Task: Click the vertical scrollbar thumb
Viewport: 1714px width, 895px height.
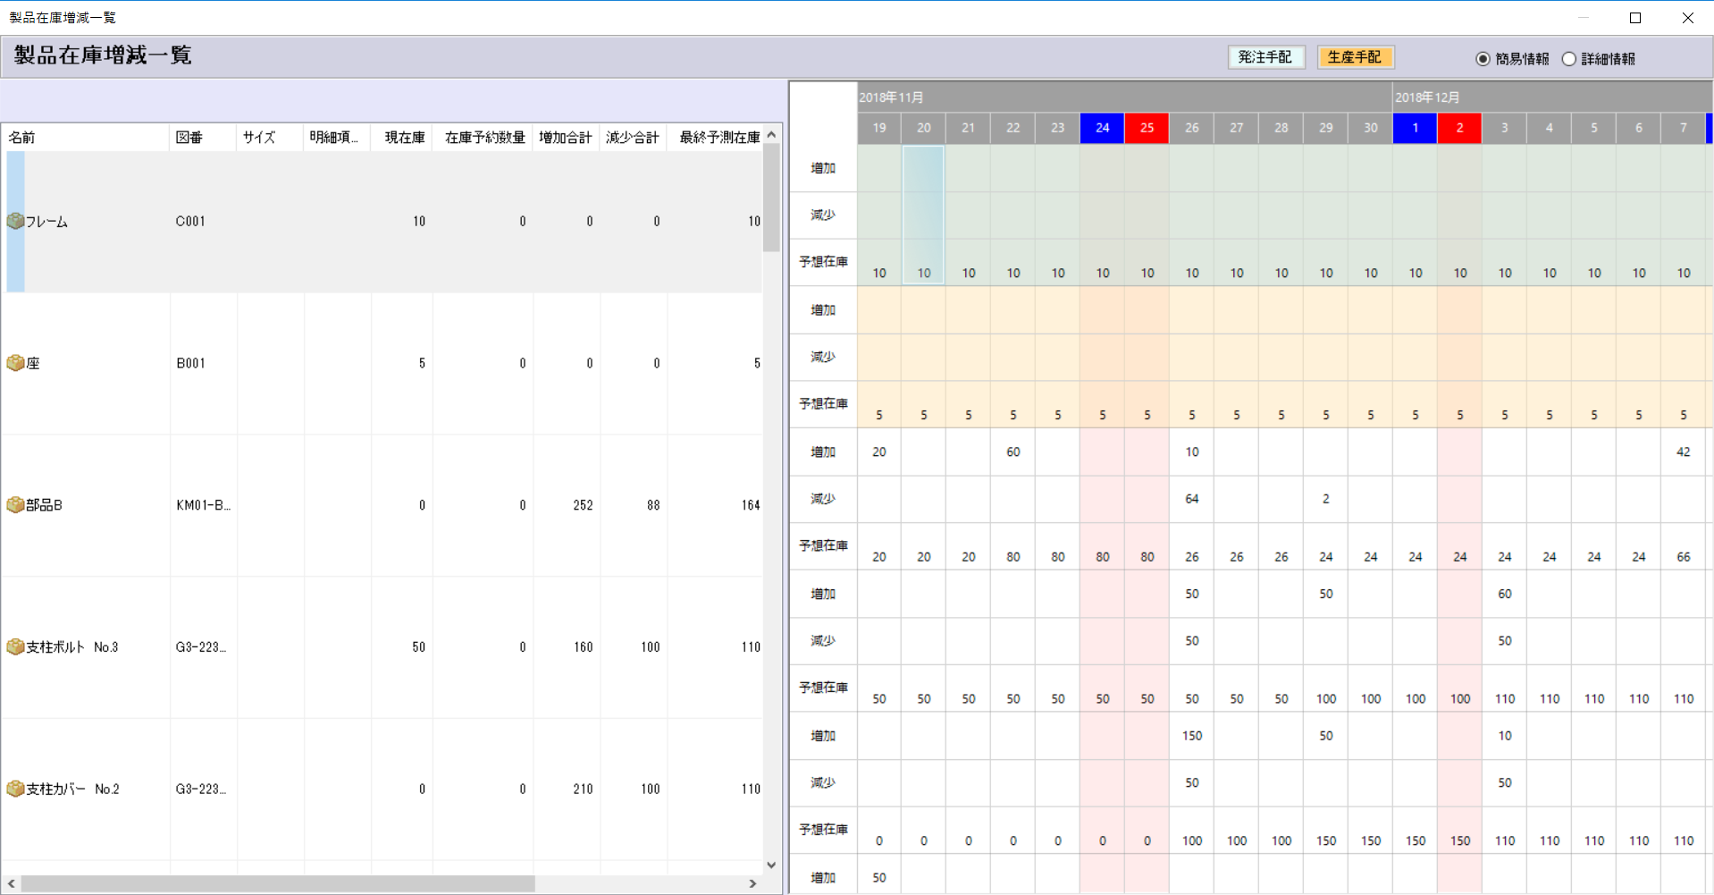Action: point(772,198)
